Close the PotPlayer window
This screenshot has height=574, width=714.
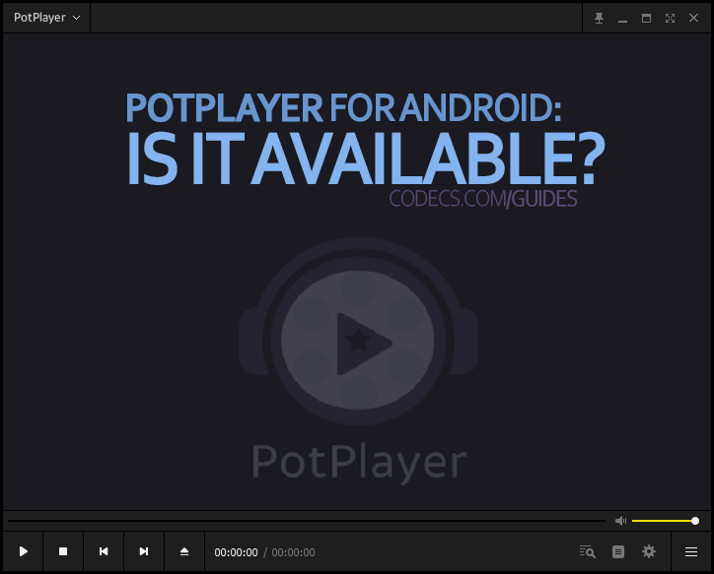coord(693,18)
